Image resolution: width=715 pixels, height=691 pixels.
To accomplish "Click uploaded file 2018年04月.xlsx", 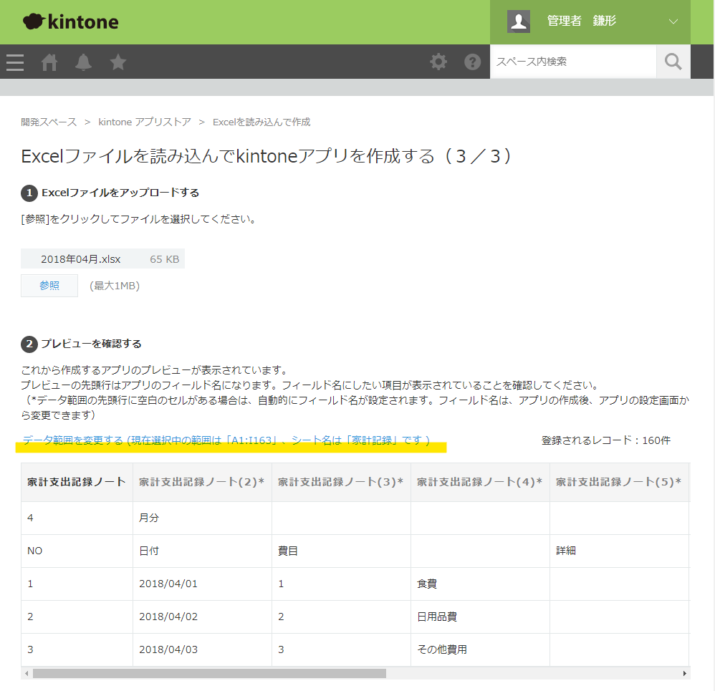I will [81, 259].
